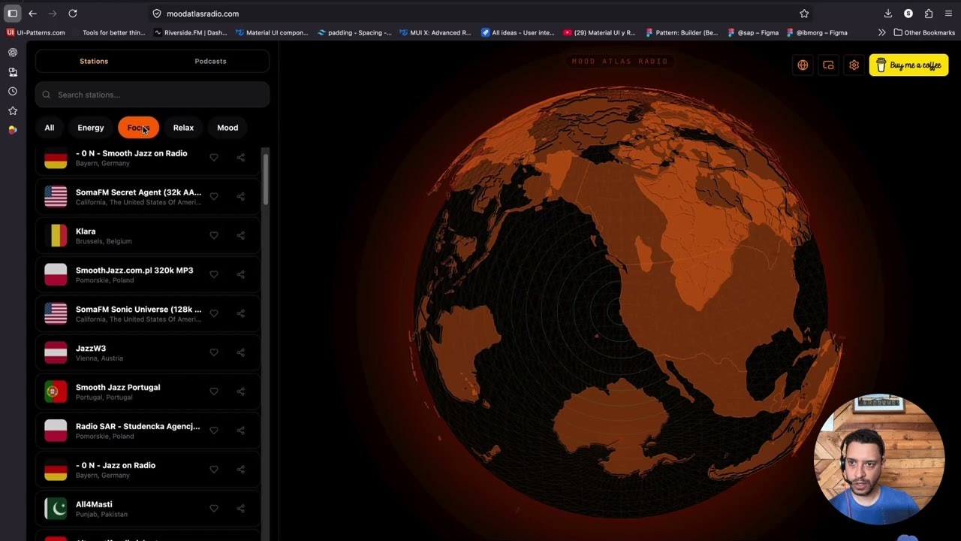Share the SomaFM Sonic Universe station
961x541 pixels.
point(241,314)
